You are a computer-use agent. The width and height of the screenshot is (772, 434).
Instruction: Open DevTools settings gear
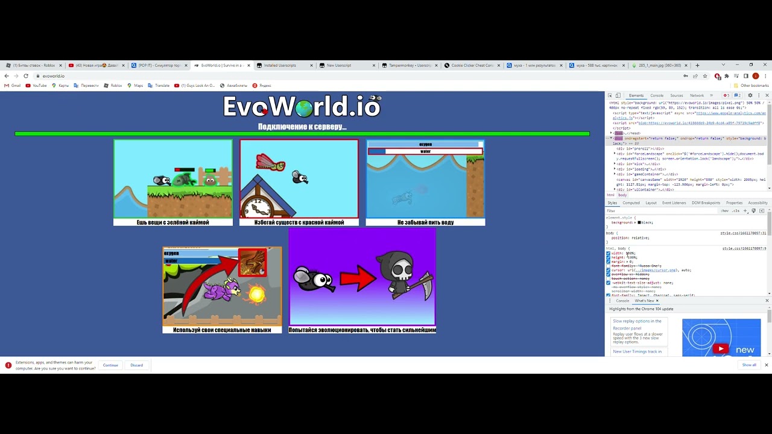point(750,95)
